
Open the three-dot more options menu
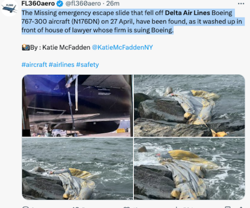[241, 3]
